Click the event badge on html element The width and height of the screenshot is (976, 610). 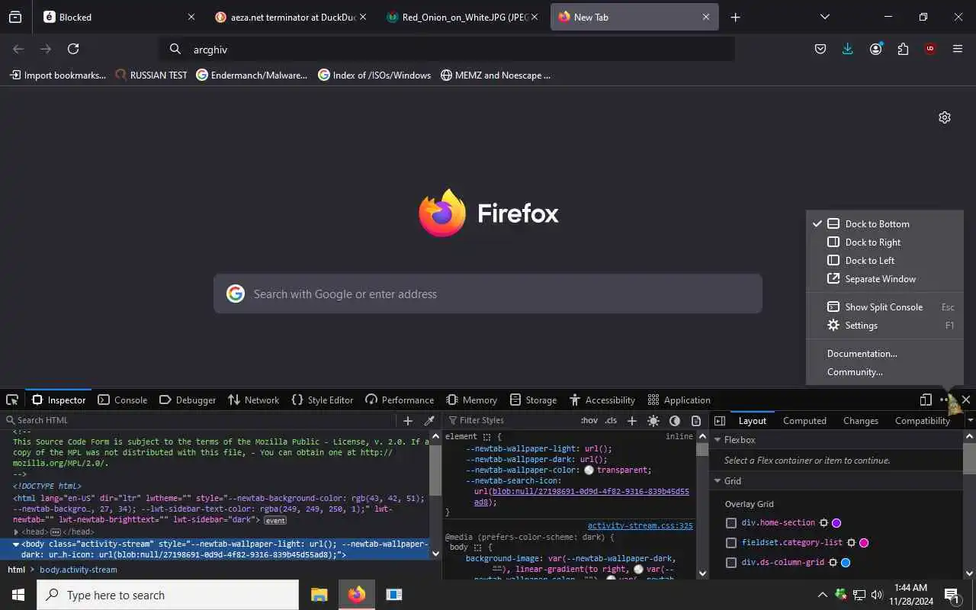[275, 520]
